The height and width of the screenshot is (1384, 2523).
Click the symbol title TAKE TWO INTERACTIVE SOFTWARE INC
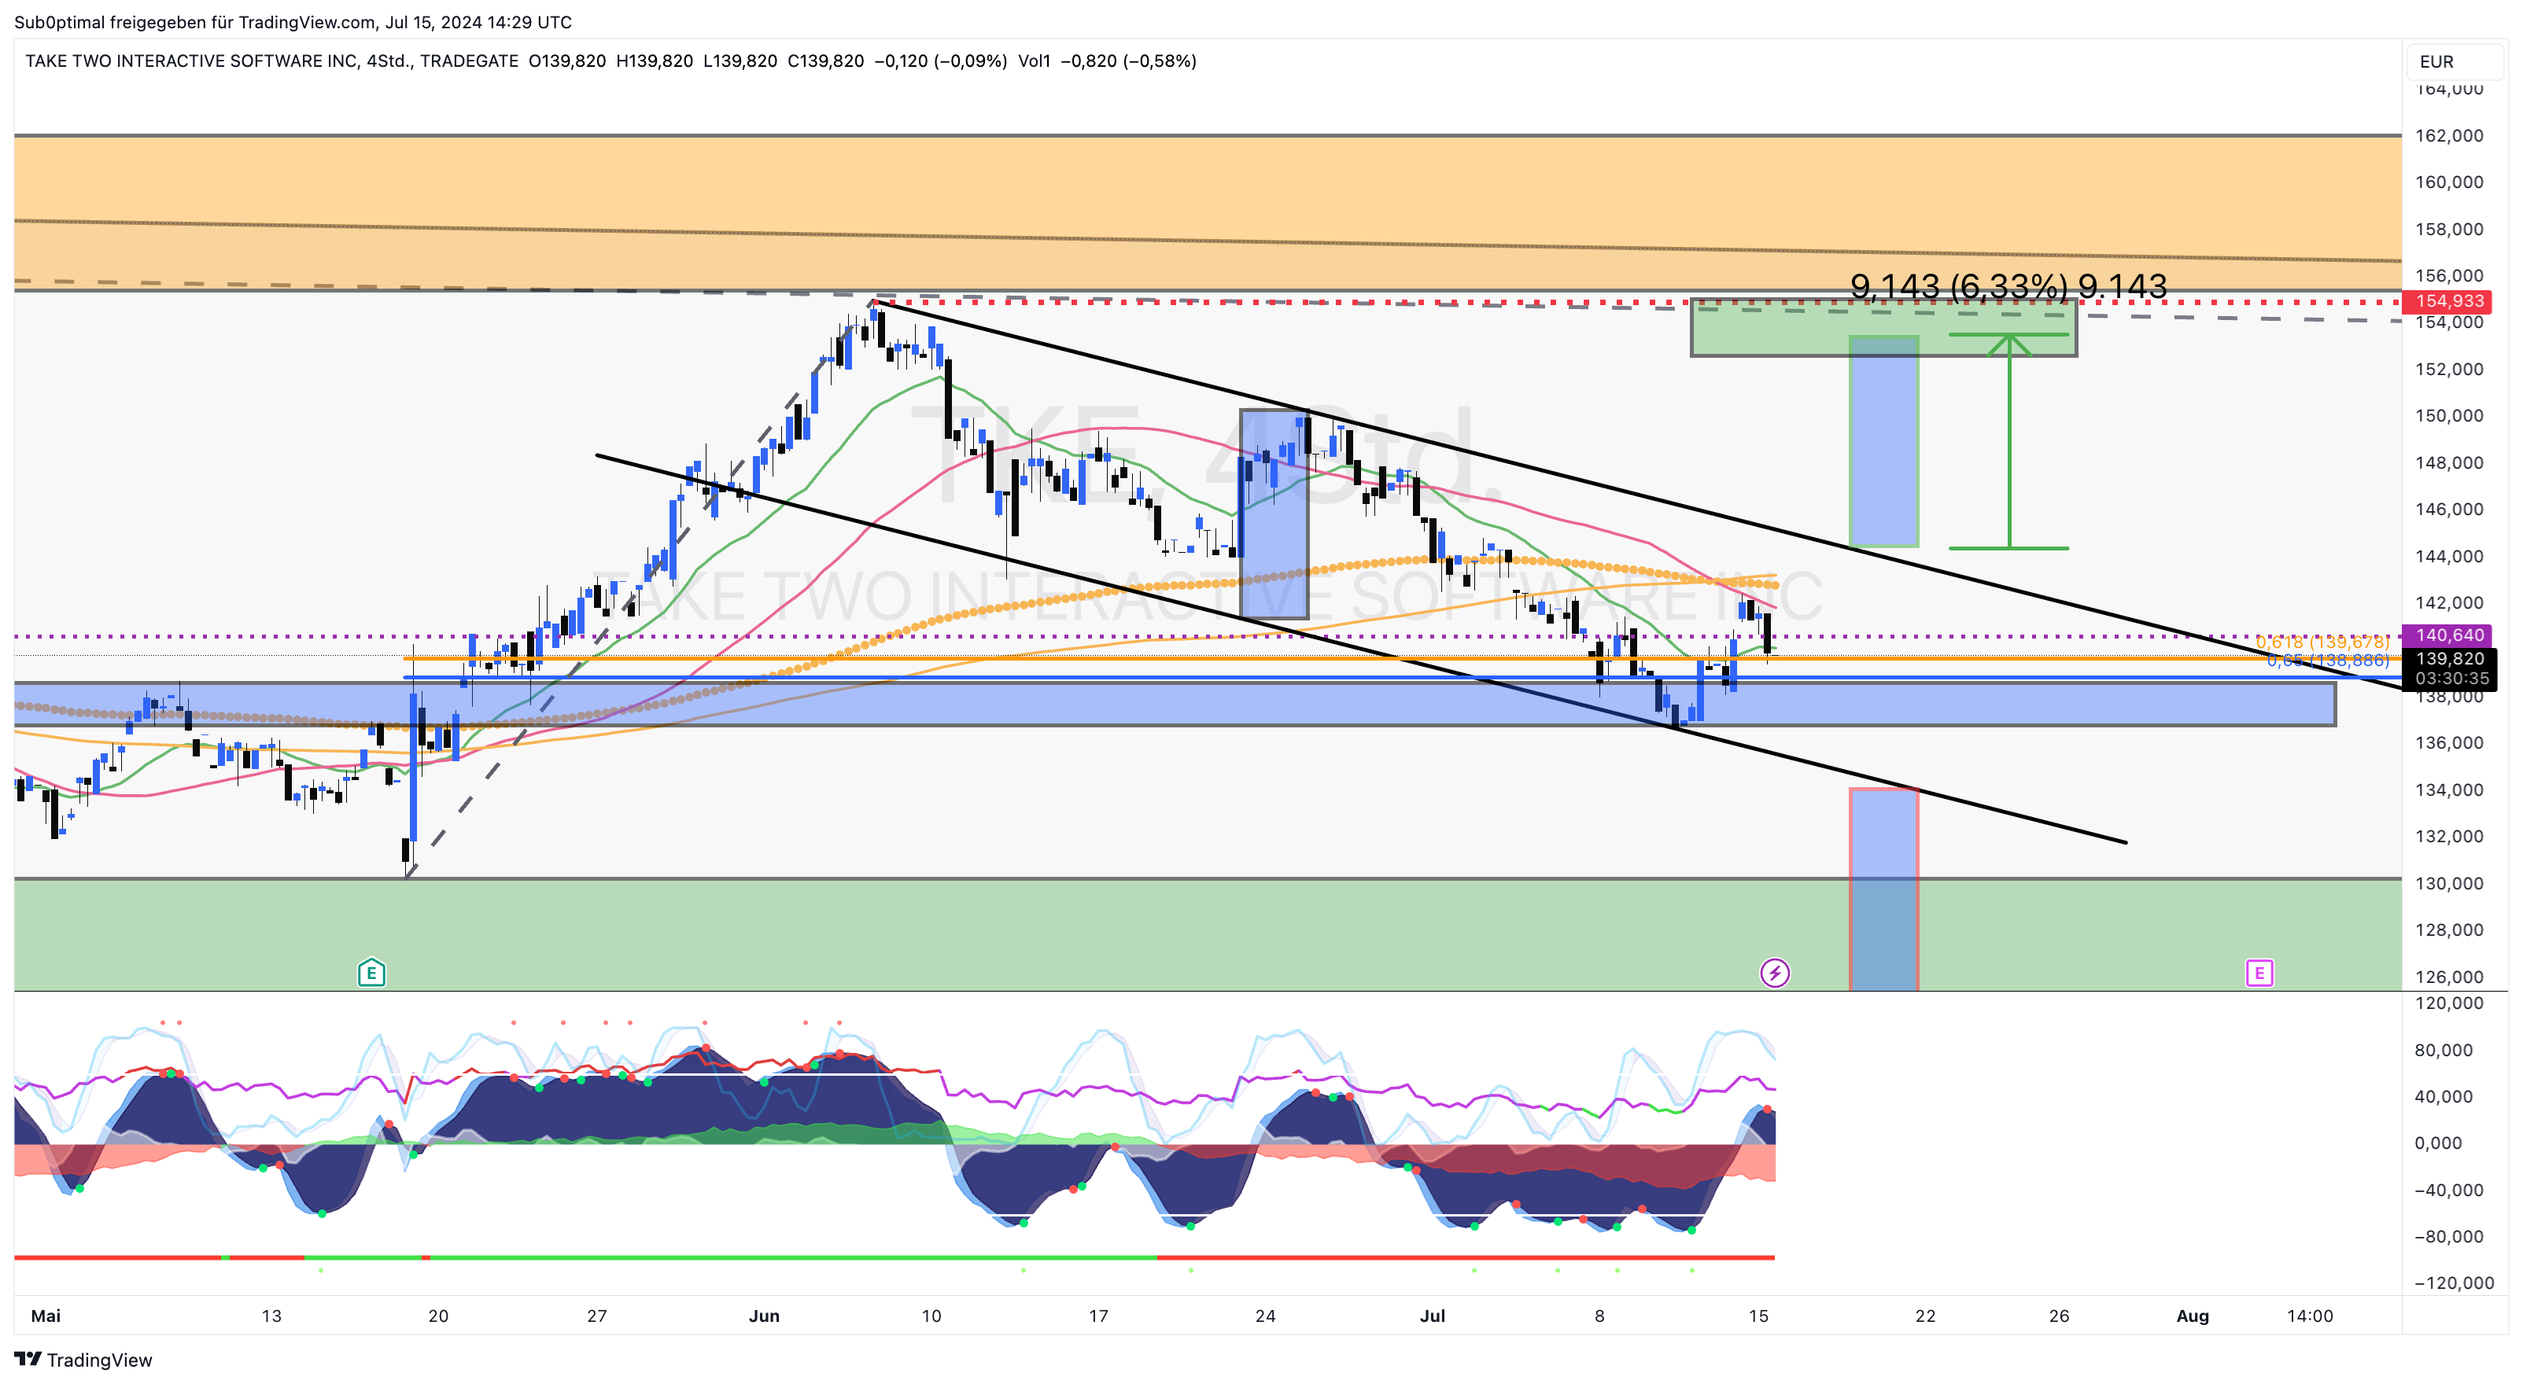[191, 61]
